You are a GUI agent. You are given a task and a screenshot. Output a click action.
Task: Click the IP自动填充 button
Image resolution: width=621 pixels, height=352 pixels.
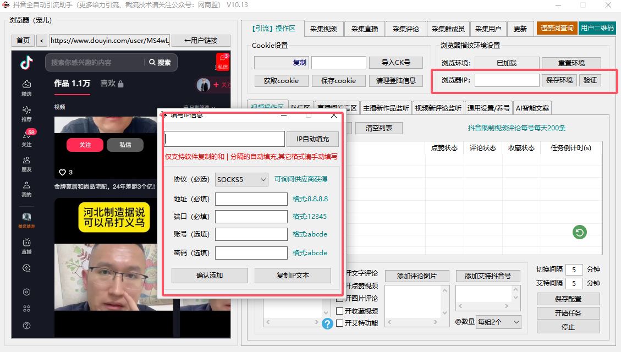[x=313, y=139]
